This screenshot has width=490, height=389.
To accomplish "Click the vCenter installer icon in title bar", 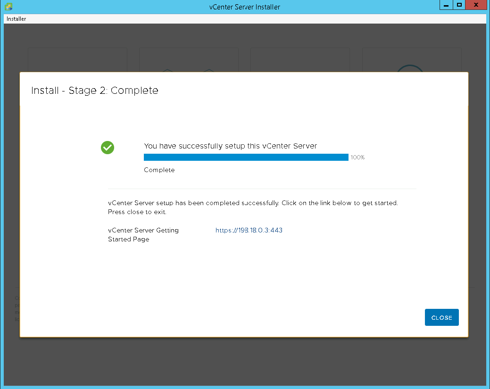I will tap(8, 7).
